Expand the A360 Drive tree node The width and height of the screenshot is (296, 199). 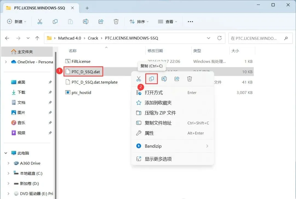8,163
